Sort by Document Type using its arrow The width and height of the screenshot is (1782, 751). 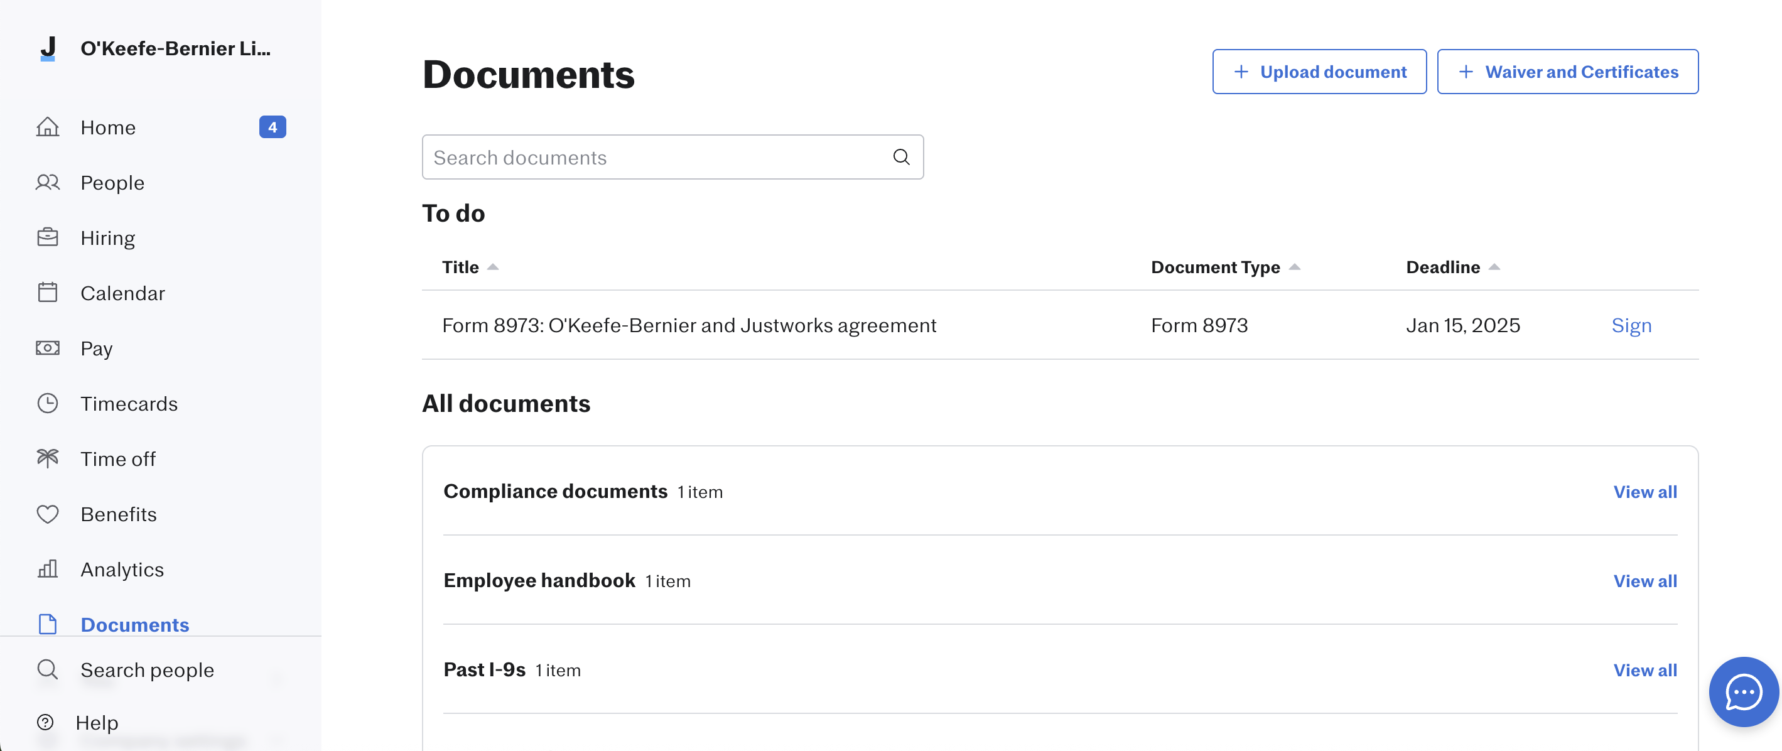click(1294, 267)
